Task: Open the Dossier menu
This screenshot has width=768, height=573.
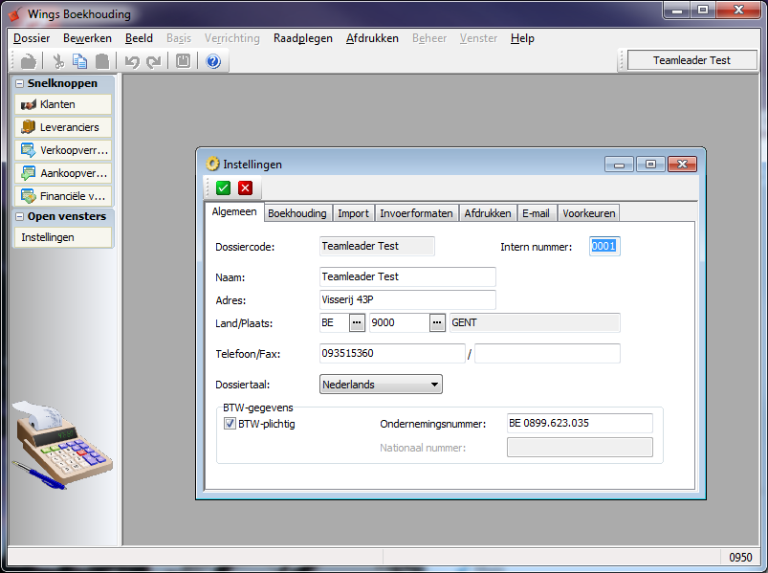Action: pyautogui.click(x=32, y=38)
